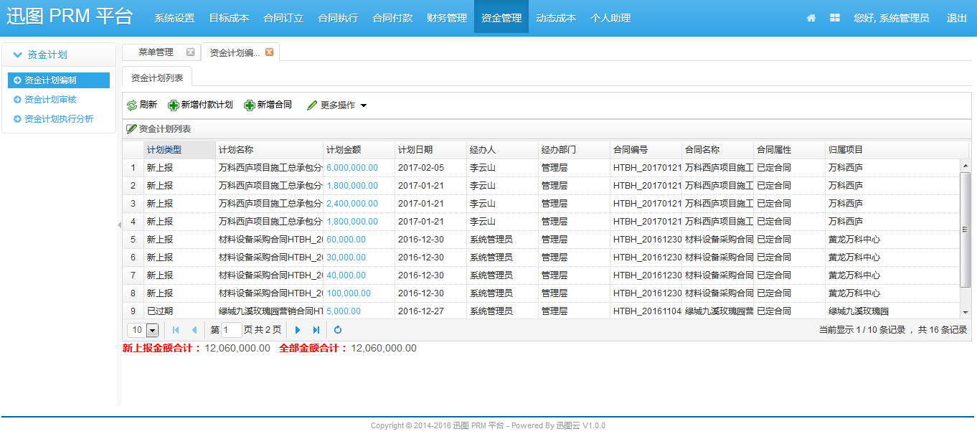This screenshot has width=977, height=434.
Task: Click the amount 2,400,000.00 link
Action: point(352,204)
